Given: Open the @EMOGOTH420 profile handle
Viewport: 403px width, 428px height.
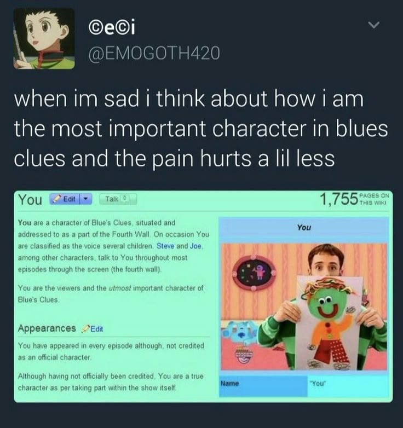Looking at the screenshot, I should coord(154,53).
